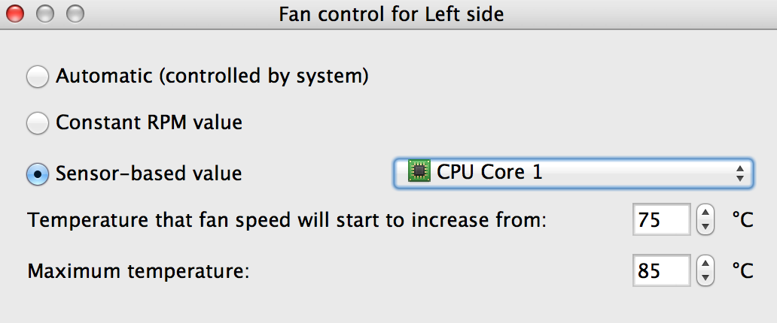Increase start temperature with the up arrow
This screenshot has width=777, height=323.
click(x=705, y=213)
